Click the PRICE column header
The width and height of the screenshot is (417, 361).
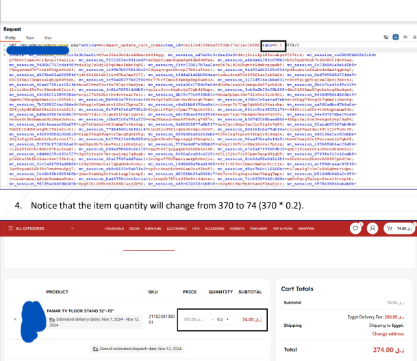click(x=190, y=292)
